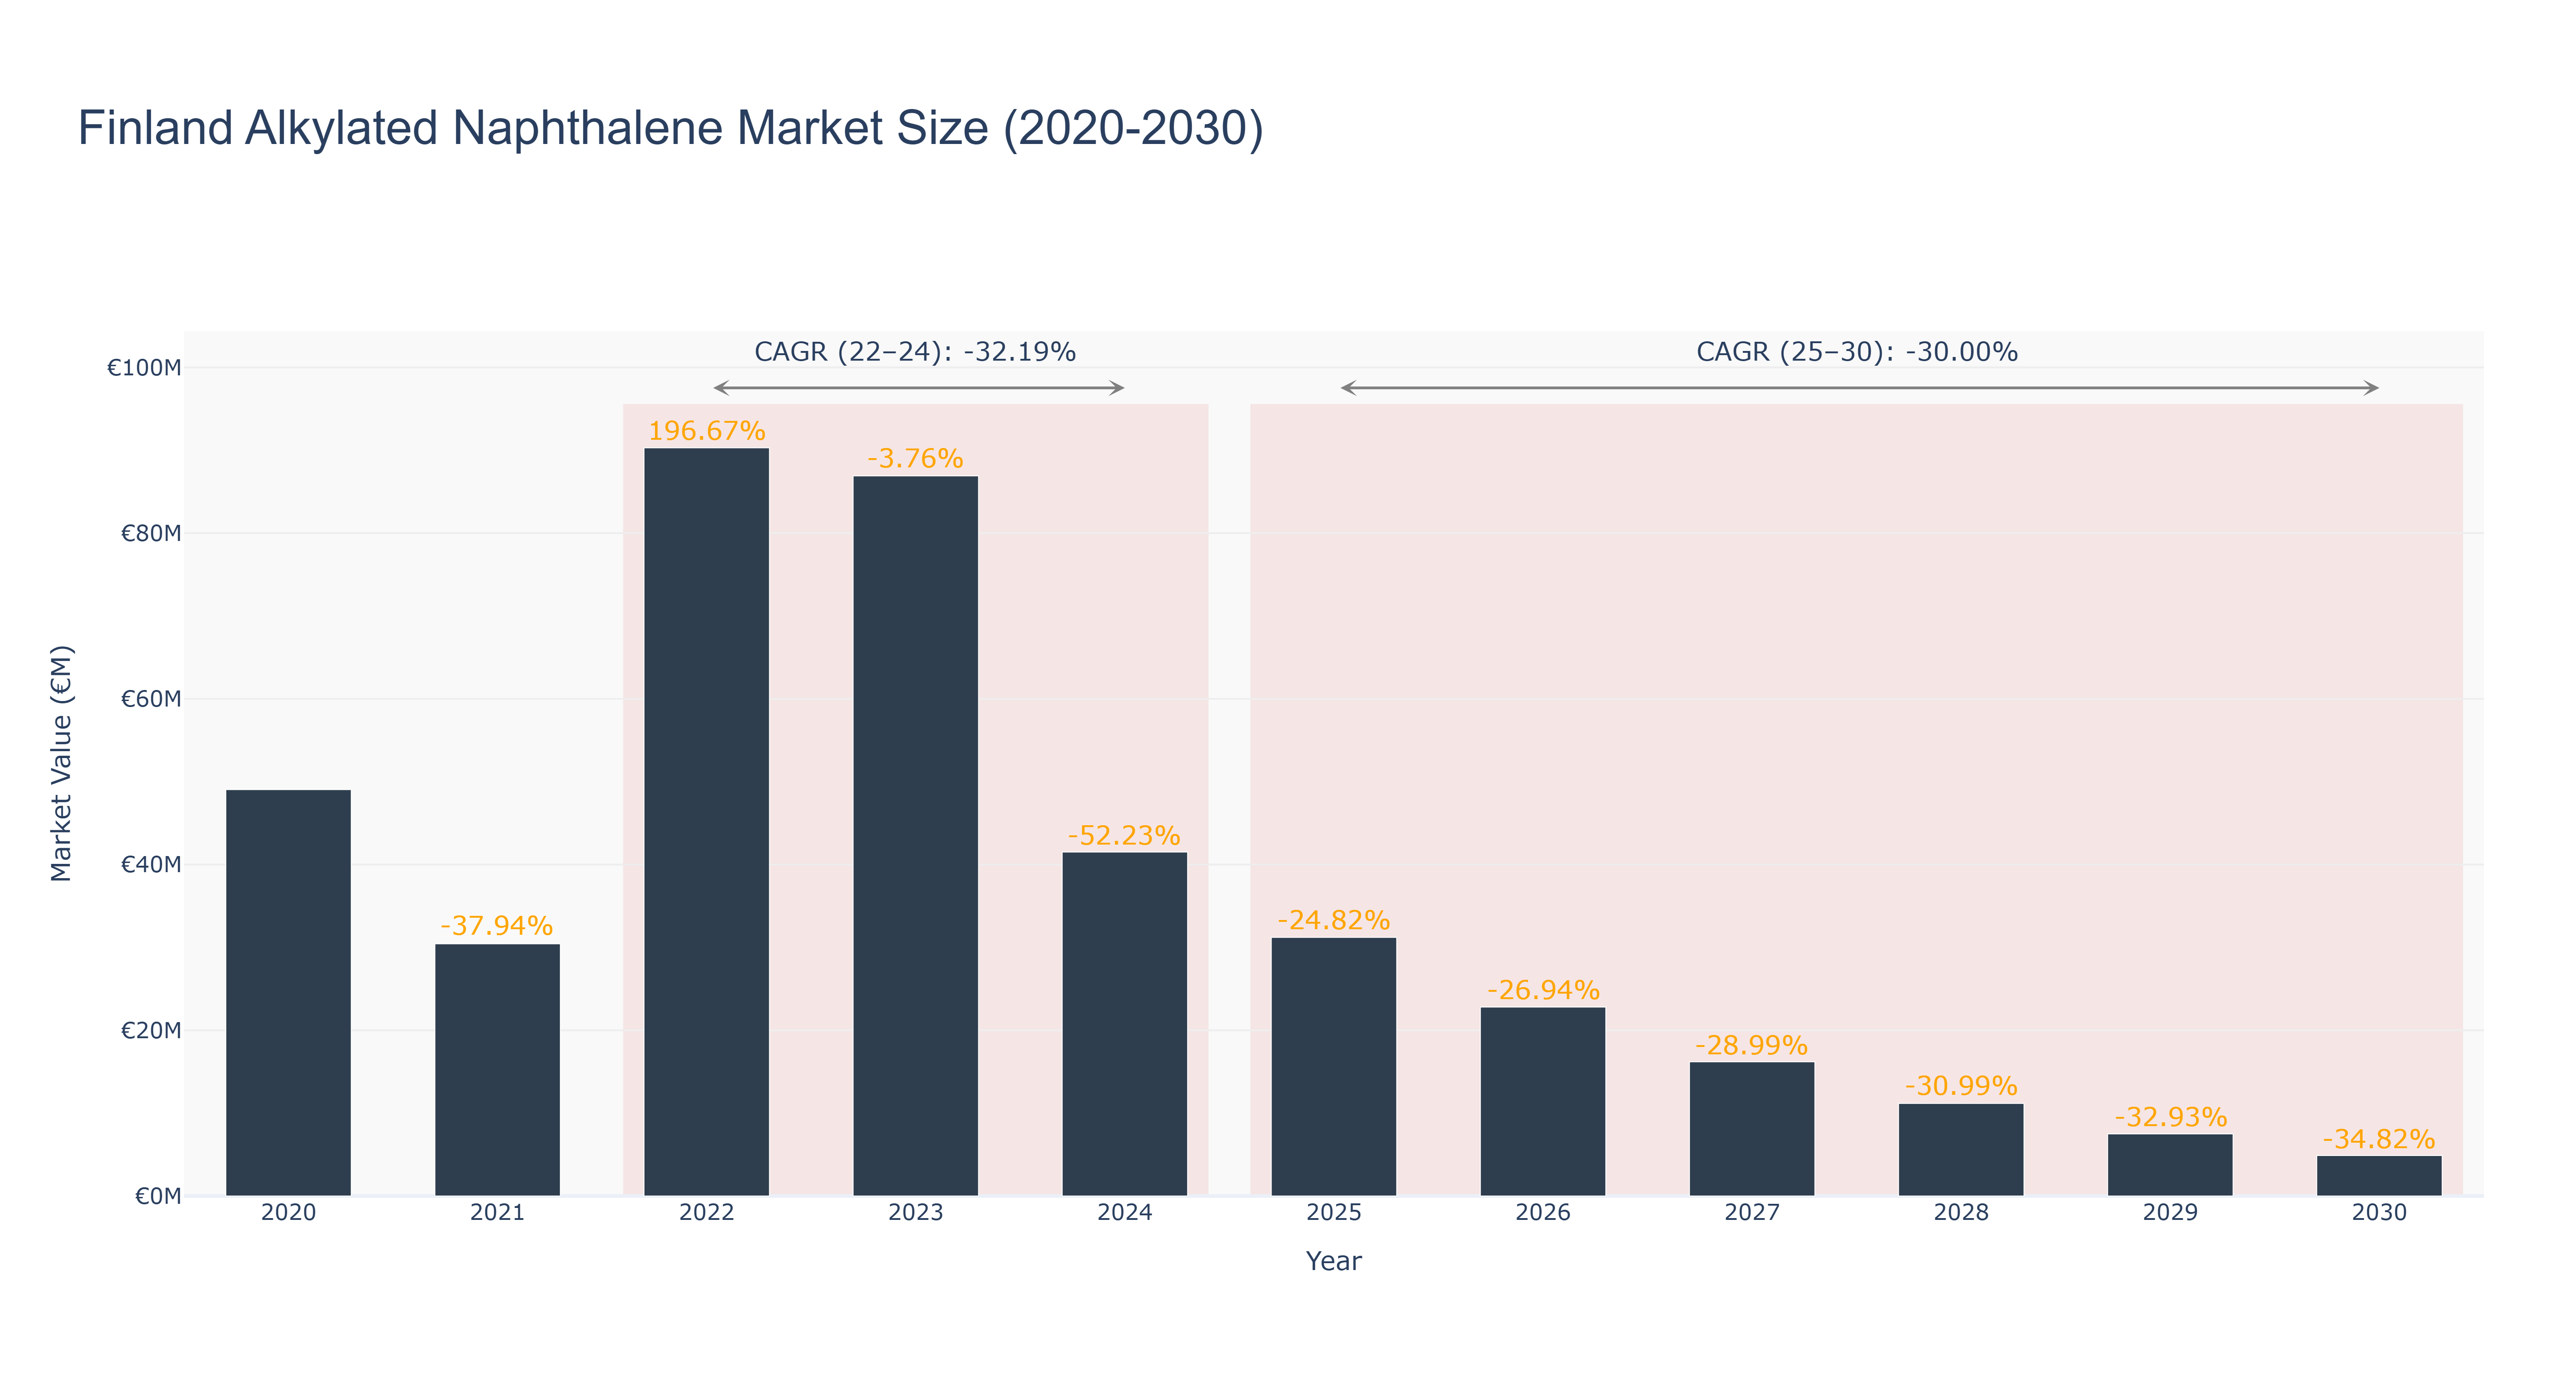Click the 2020 x-axis label
2576x1380 pixels.
point(288,1213)
